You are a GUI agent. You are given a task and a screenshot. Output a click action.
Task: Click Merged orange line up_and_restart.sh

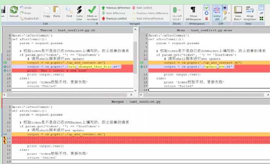[x=141, y=134]
